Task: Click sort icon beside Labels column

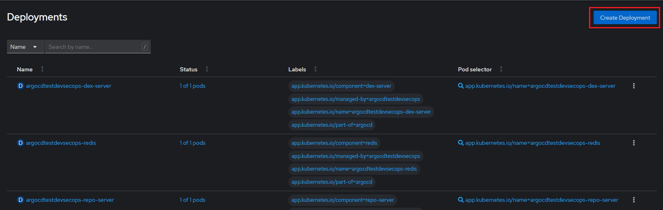Action: point(315,69)
